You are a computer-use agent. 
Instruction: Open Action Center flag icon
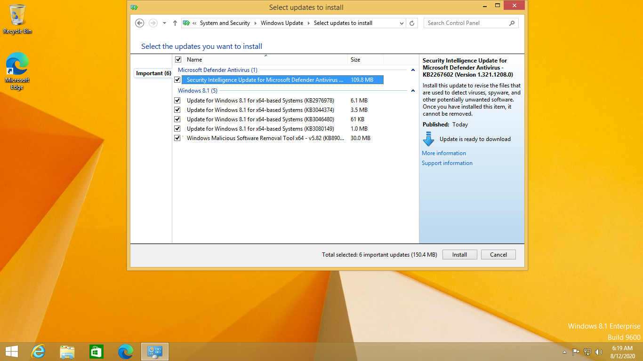point(576,352)
